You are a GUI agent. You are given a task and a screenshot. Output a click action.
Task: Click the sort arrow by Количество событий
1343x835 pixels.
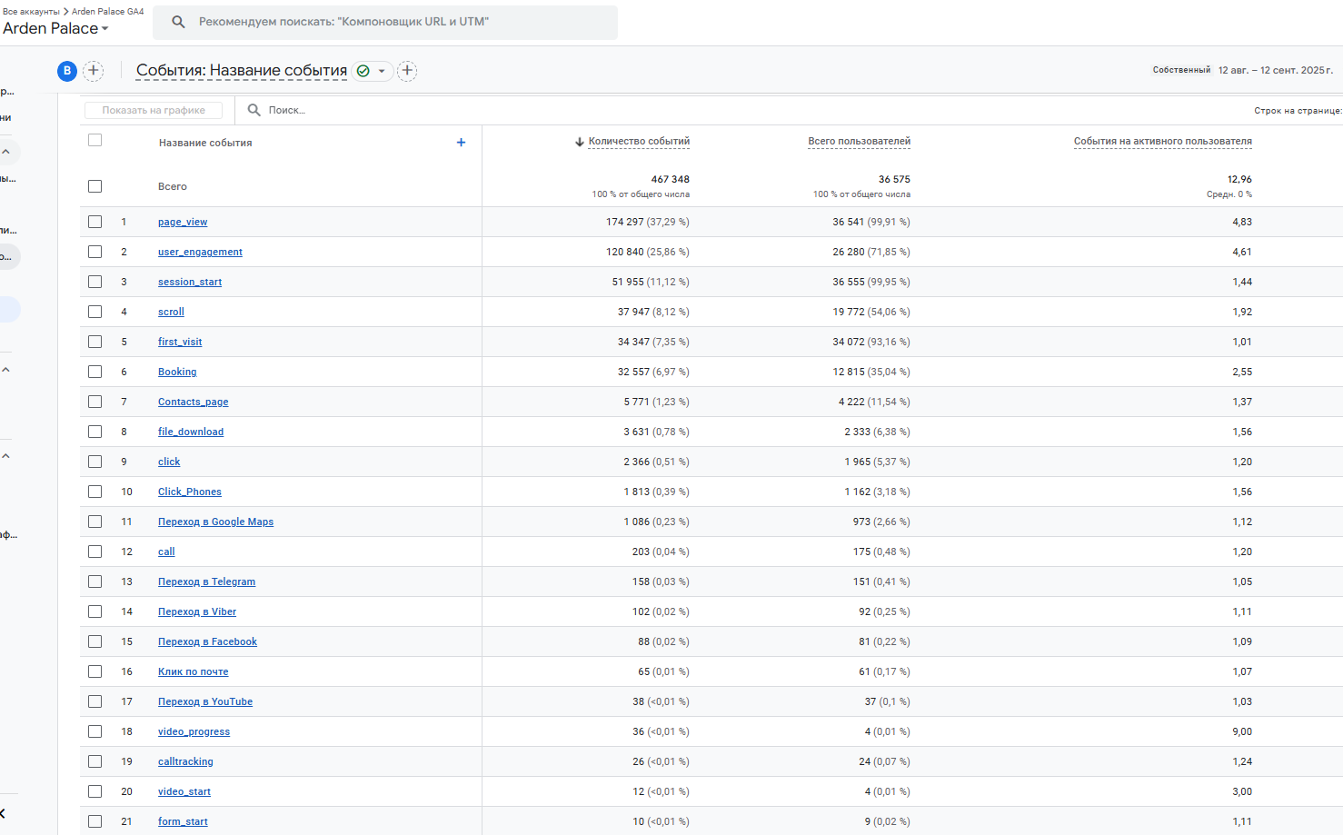579,142
